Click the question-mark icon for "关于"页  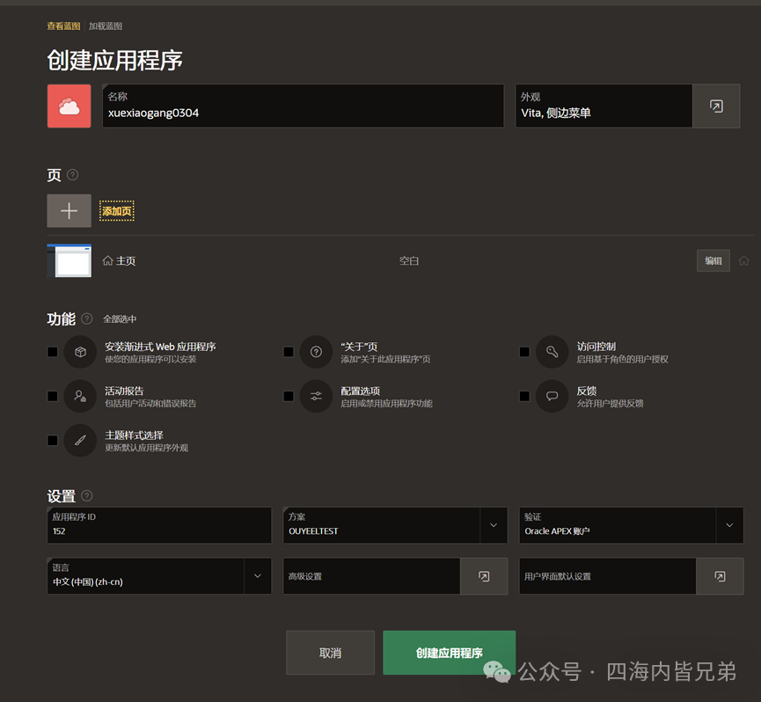[316, 352]
